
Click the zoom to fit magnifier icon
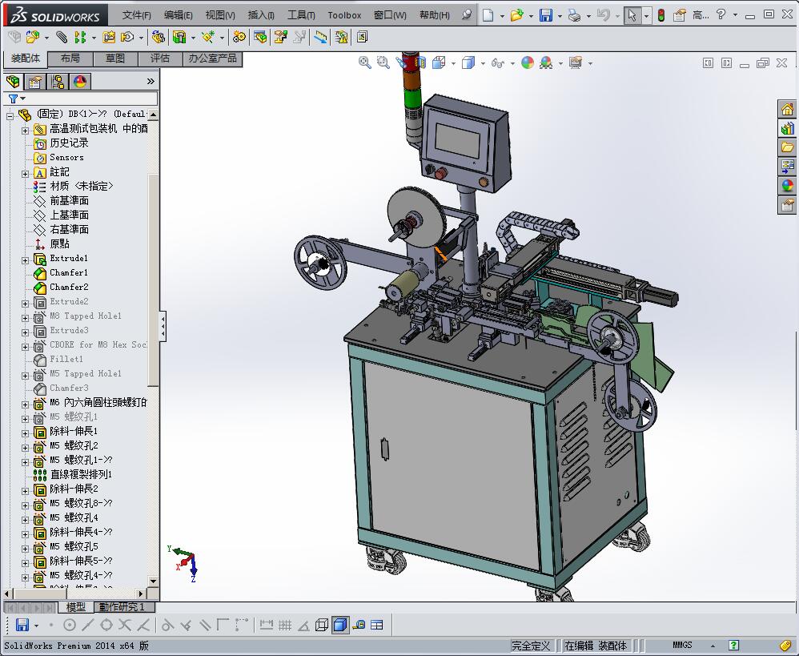point(365,62)
